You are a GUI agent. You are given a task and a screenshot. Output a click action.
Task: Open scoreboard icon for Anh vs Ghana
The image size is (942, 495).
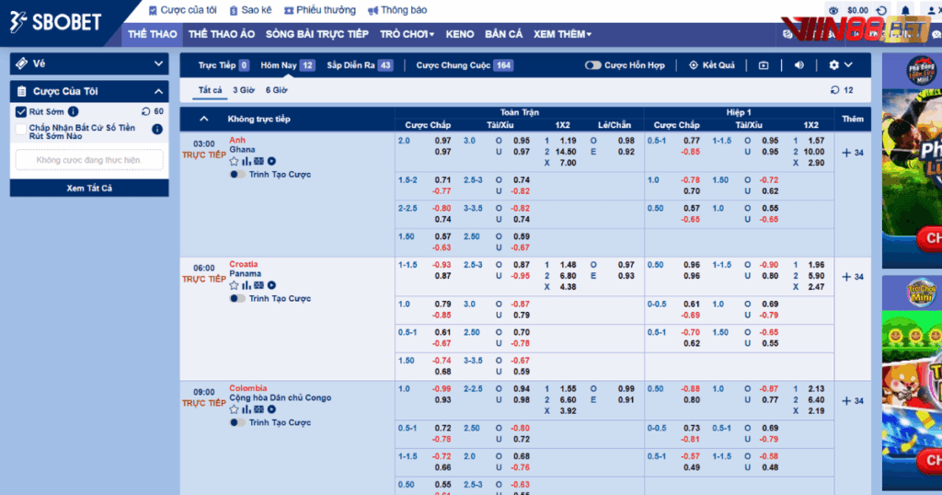coord(258,161)
